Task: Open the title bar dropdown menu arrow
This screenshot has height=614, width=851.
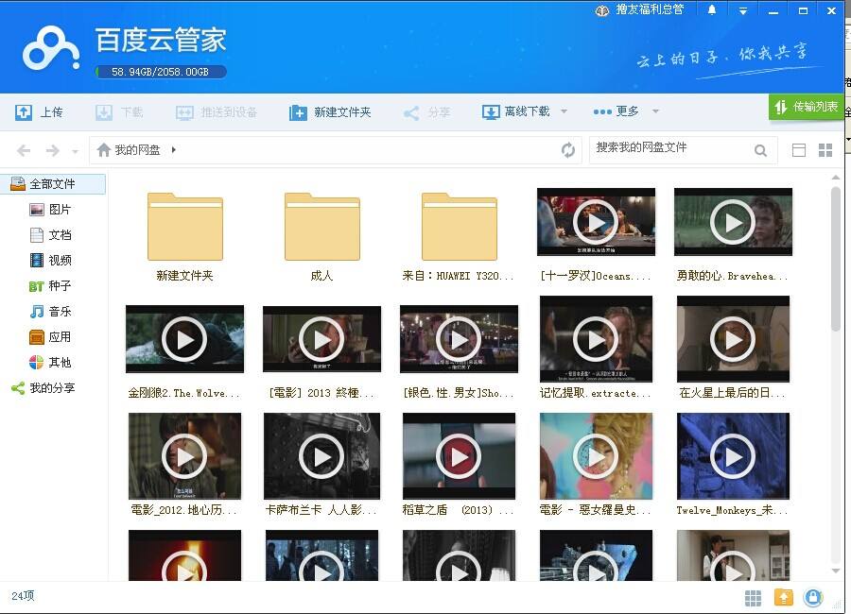Action: (743, 10)
